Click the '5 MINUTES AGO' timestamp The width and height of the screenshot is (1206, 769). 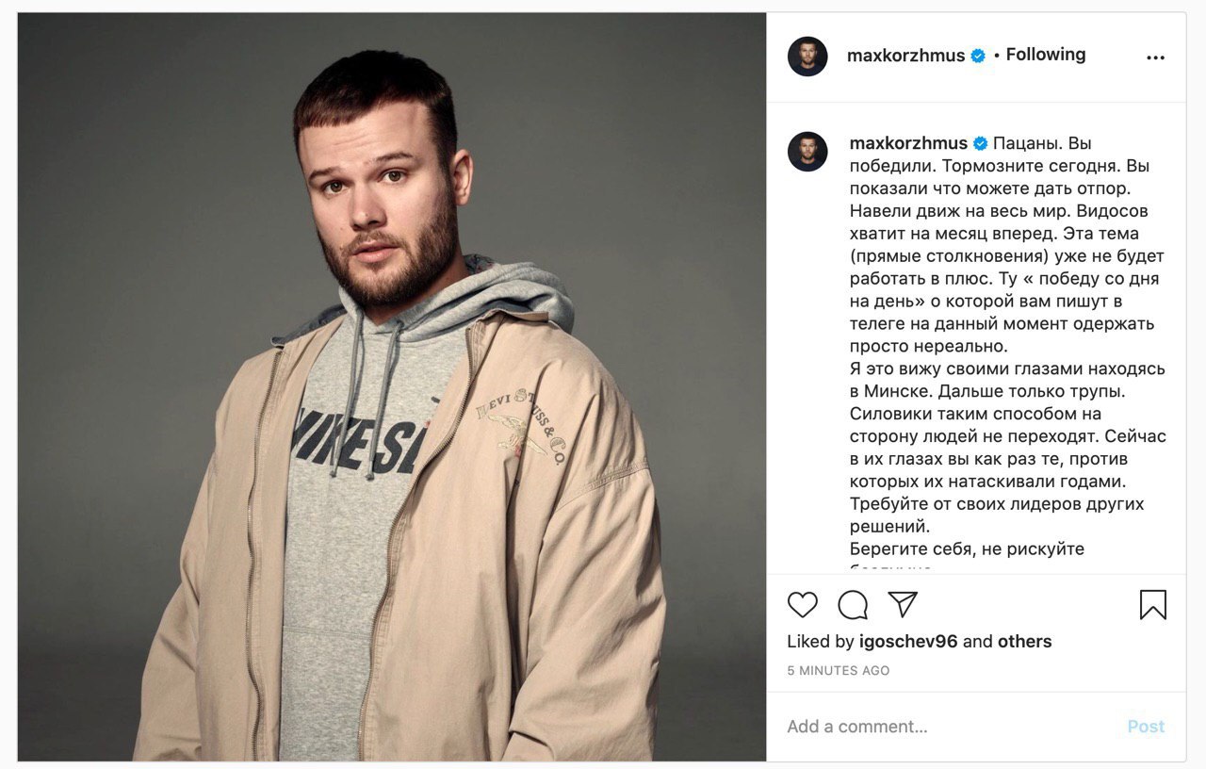point(839,671)
